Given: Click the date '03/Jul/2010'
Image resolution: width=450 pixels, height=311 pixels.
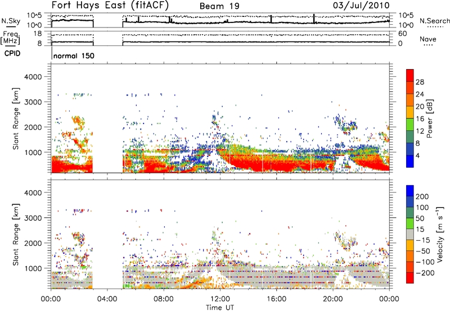Looking at the screenshot, I should point(361,5).
